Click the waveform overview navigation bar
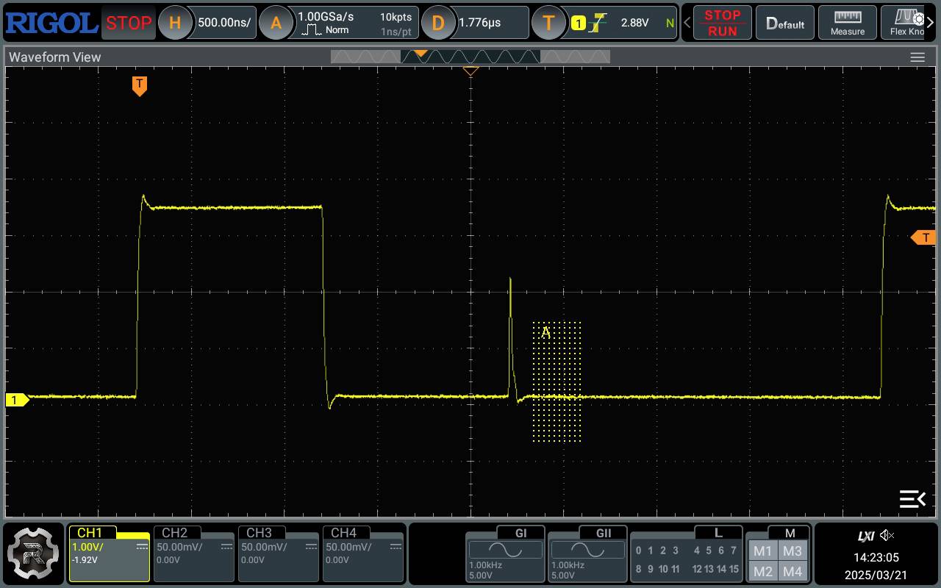The image size is (941, 588). point(470,57)
